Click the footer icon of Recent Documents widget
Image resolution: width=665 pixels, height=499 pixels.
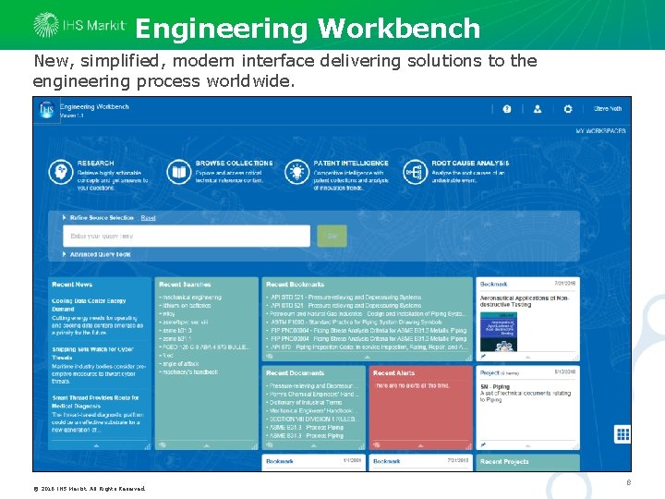coord(270,445)
